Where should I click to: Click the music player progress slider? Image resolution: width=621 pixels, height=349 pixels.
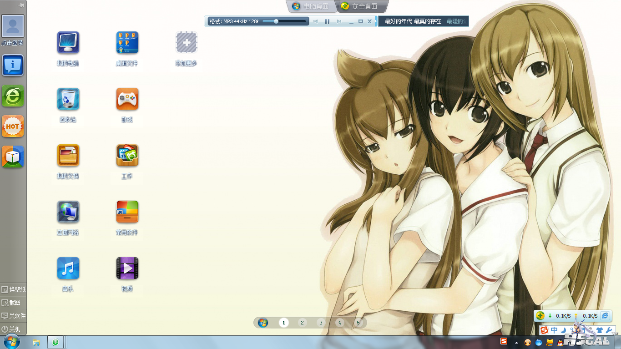point(284,21)
